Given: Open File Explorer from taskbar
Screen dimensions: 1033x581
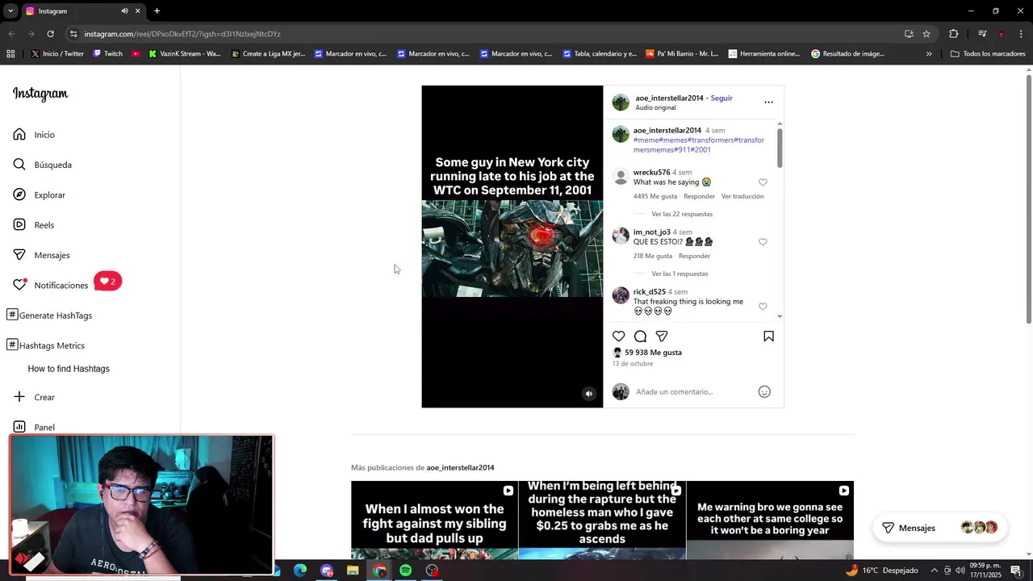Looking at the screenshot, I should pos(353,571).
